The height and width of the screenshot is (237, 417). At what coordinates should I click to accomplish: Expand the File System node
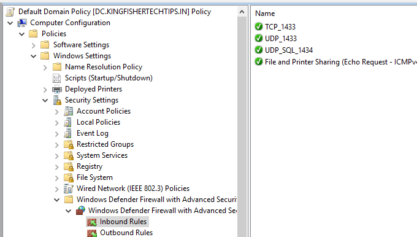[x=56, y=178]
